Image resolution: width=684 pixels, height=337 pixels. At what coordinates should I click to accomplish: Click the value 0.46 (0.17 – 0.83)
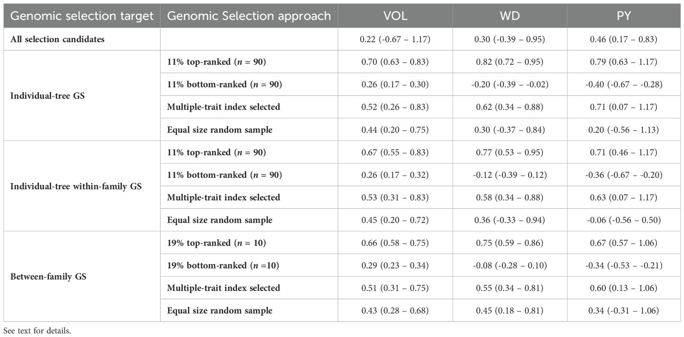pyautogui.click(x=625, y=39)
